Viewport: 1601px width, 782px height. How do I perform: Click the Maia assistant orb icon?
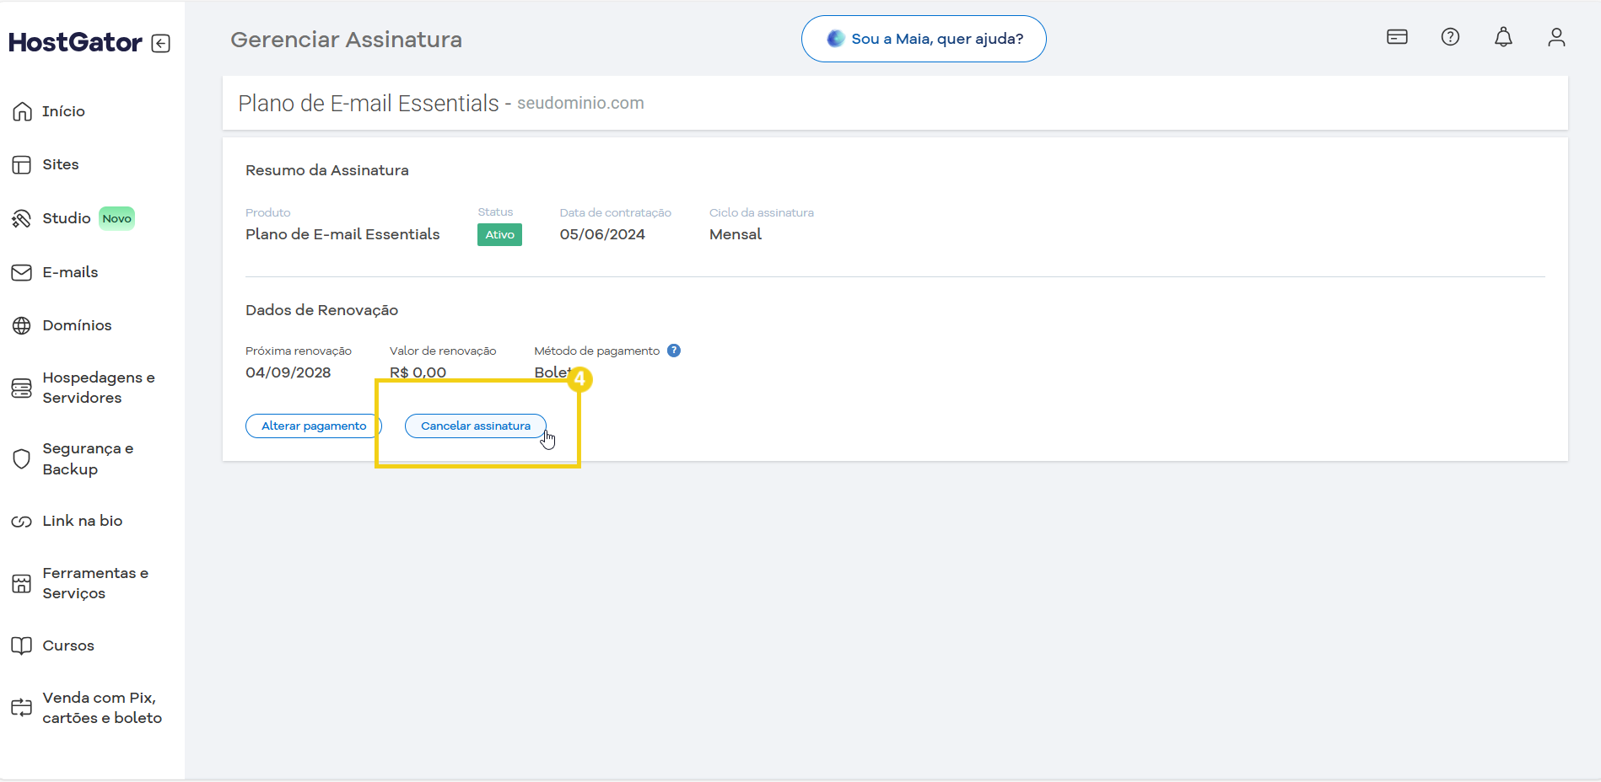836,39
